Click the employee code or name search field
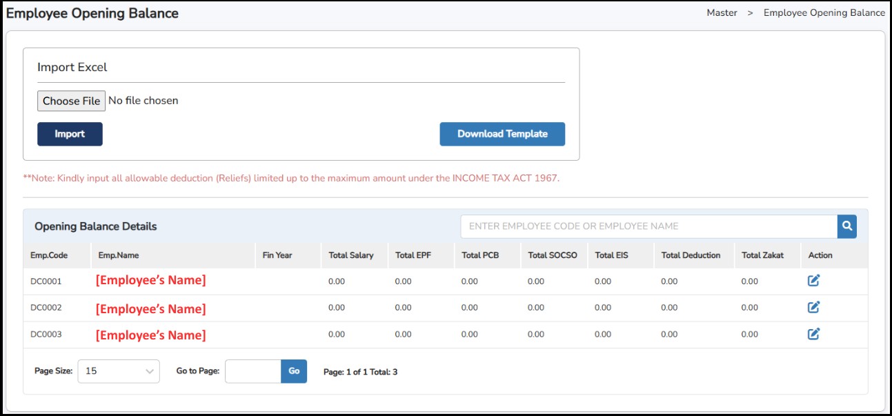This screenshot has width=892, height=416. (x=648, y=226)
